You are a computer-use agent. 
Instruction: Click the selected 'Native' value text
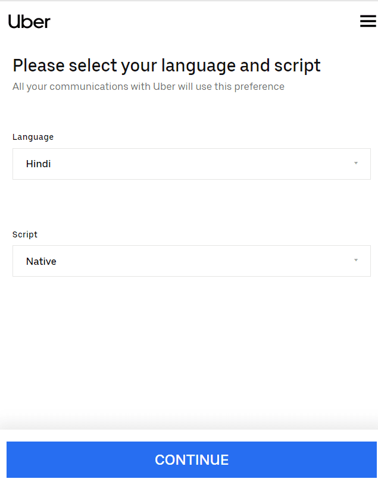pyautogui.click(x=41, y=261)
